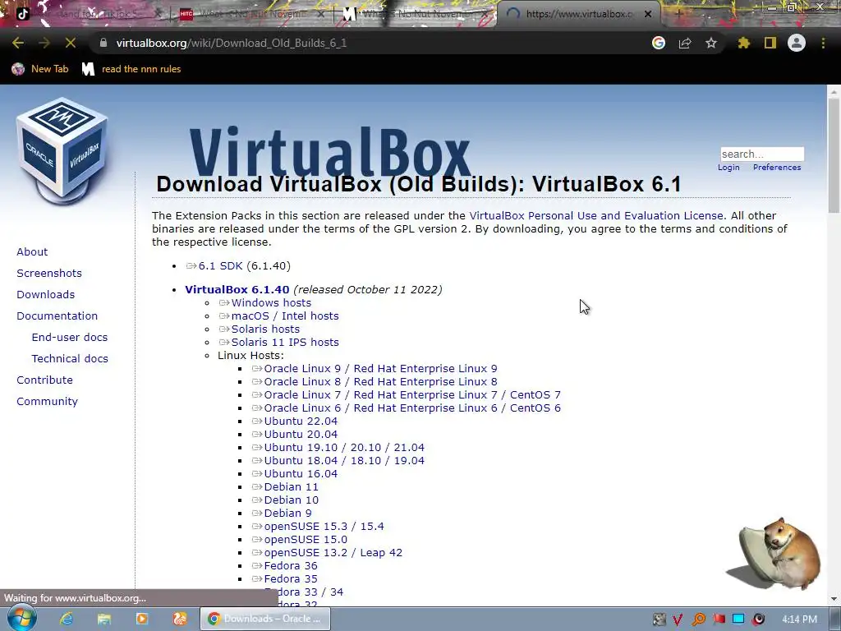841x631 pixels.
Task: Click openSUSE 13.2 / Leap 42 link
Action: click(x=333, y=553)
